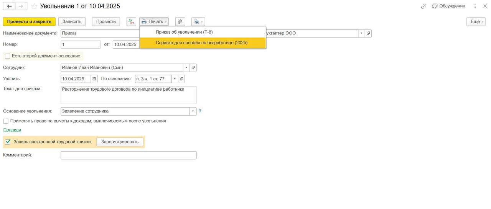Click the document date field 10.04.2025 after от
Image resolution: width=491 pixels, height=209 pixels.
(x=126, y=44)
